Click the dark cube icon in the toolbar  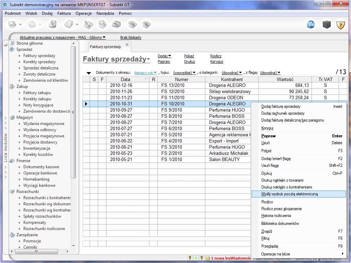326,25
